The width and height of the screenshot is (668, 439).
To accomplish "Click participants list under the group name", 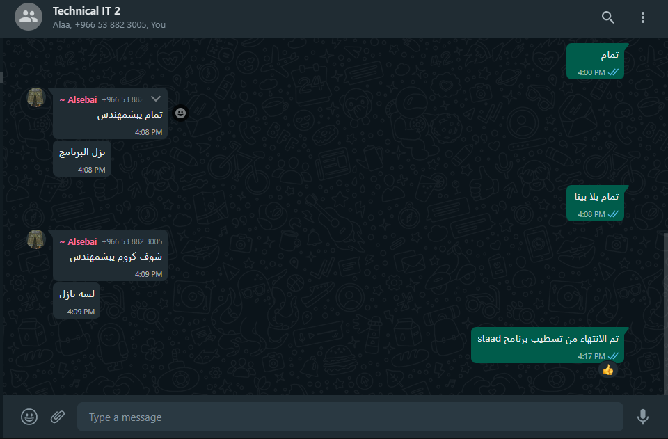I will 109,24.
